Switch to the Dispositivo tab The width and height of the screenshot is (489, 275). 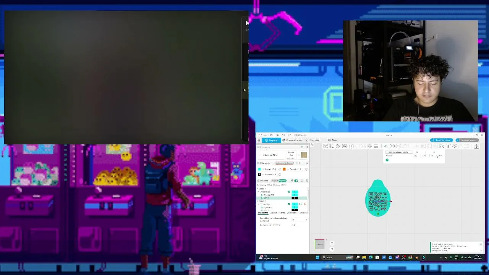[x=313, y=140]
